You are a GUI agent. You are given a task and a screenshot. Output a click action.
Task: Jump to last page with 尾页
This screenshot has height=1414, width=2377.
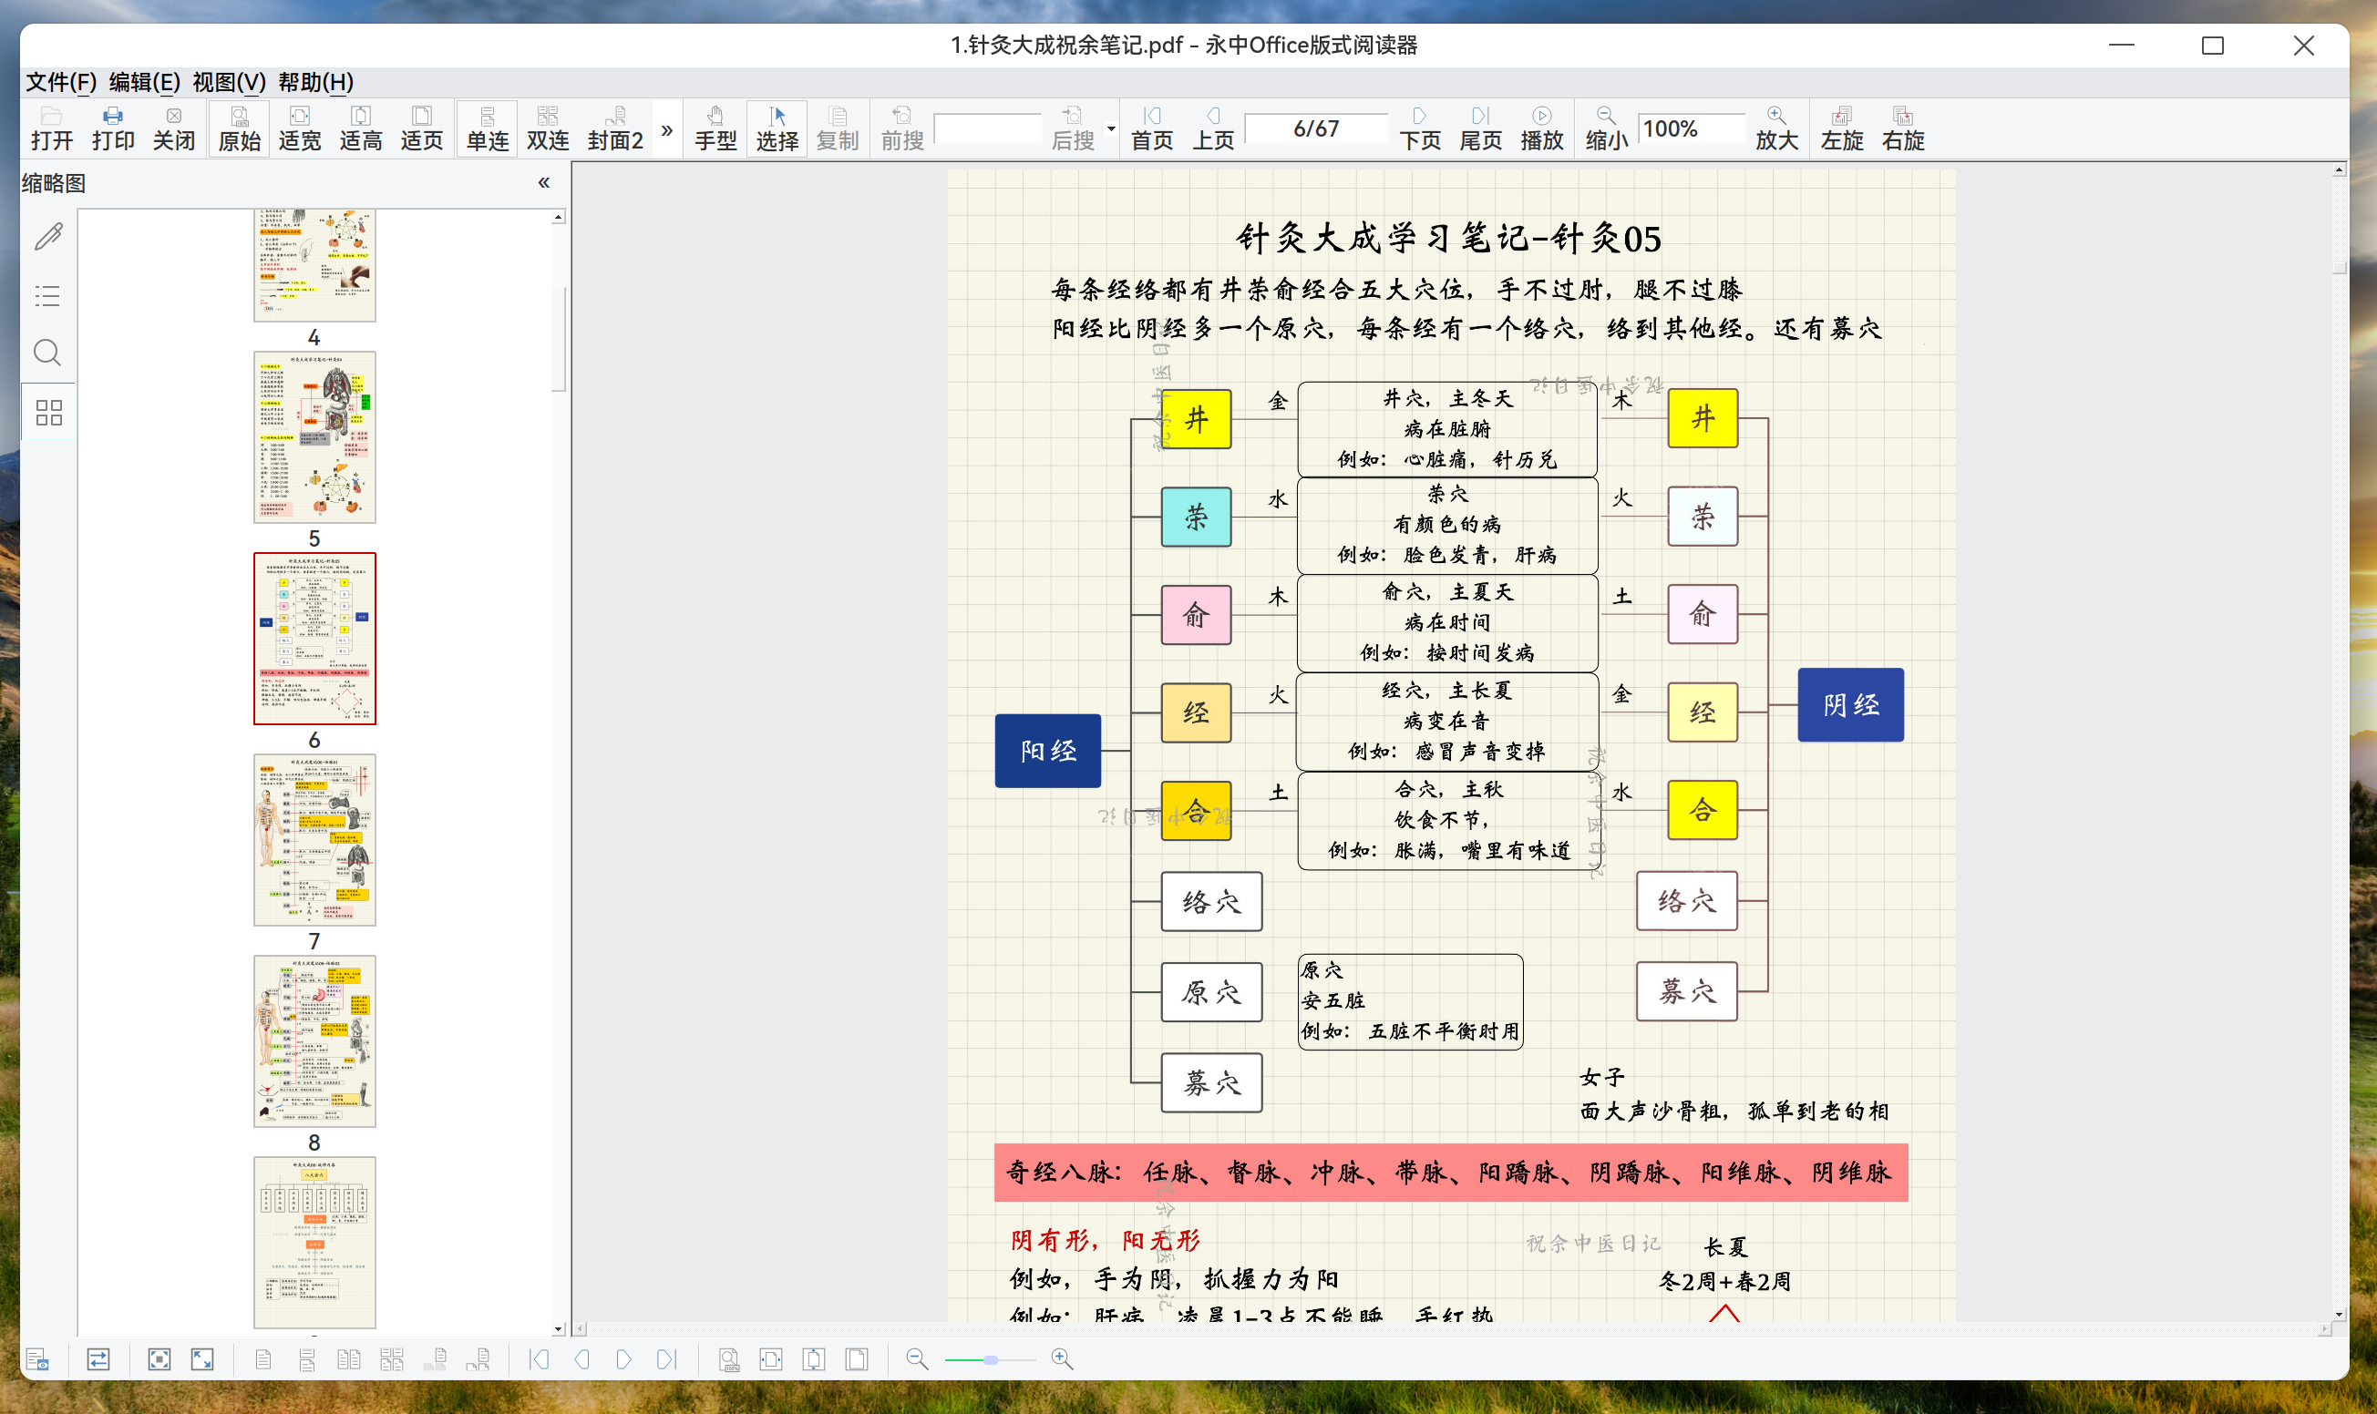[x=1479, y=128]
